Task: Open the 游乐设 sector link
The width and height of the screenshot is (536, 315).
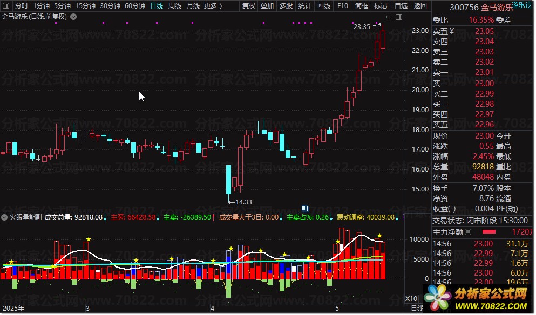Action: (x=521, y=5)
